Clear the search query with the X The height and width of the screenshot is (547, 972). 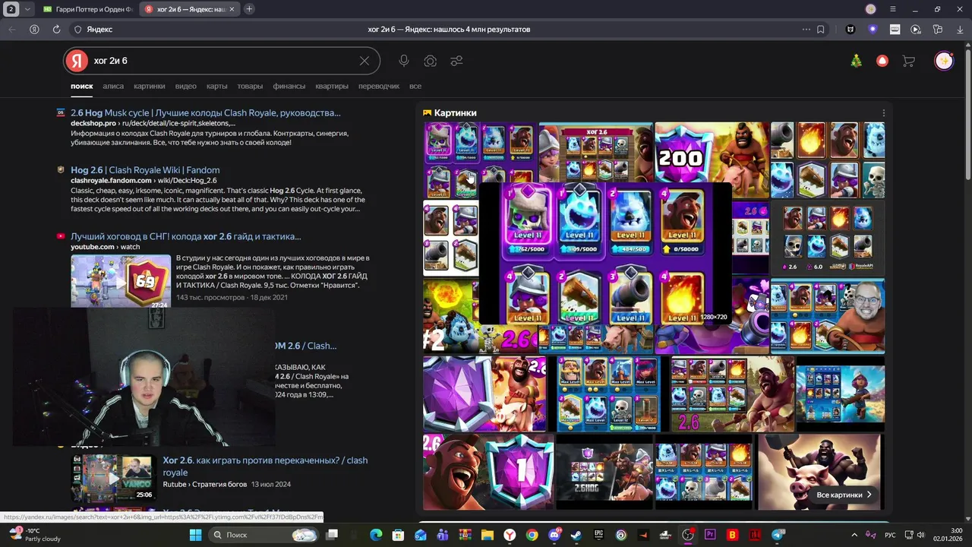[364, 61]
